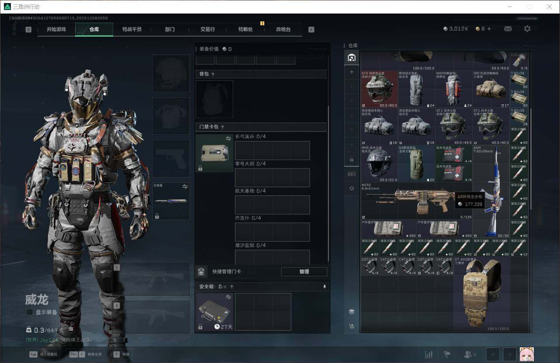The image size is (560, 363).
Task: Click the safe box case thumbnail
Action: point(214,312)
